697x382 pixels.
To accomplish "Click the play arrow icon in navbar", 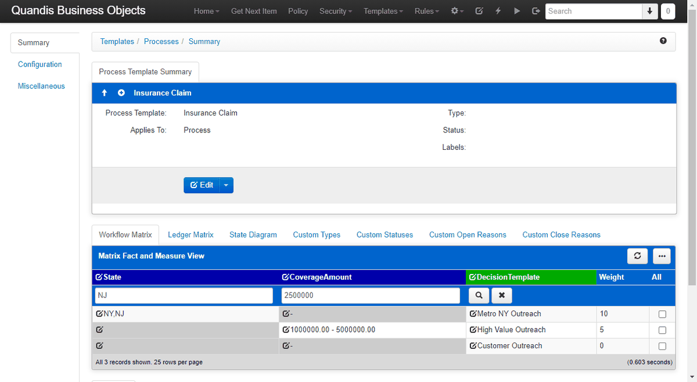I will 516,11.
